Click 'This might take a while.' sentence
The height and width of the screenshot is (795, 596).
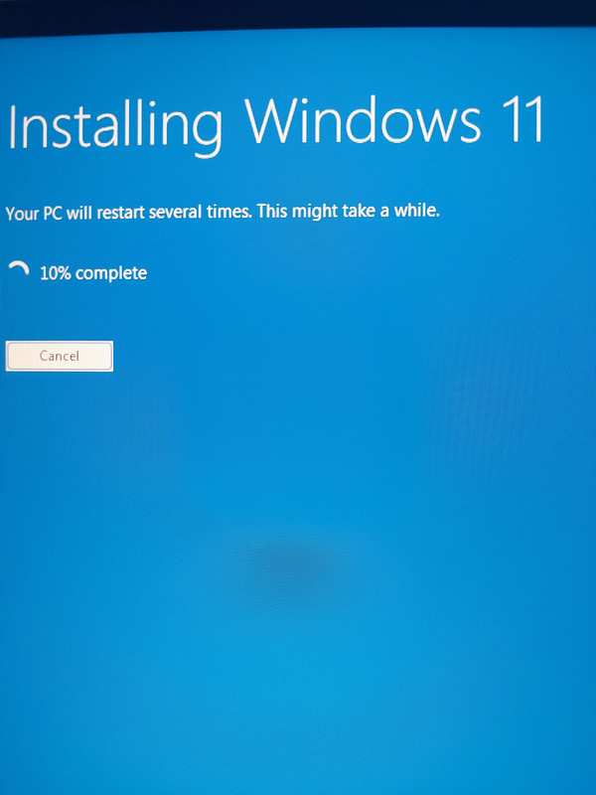click(349, 211)
